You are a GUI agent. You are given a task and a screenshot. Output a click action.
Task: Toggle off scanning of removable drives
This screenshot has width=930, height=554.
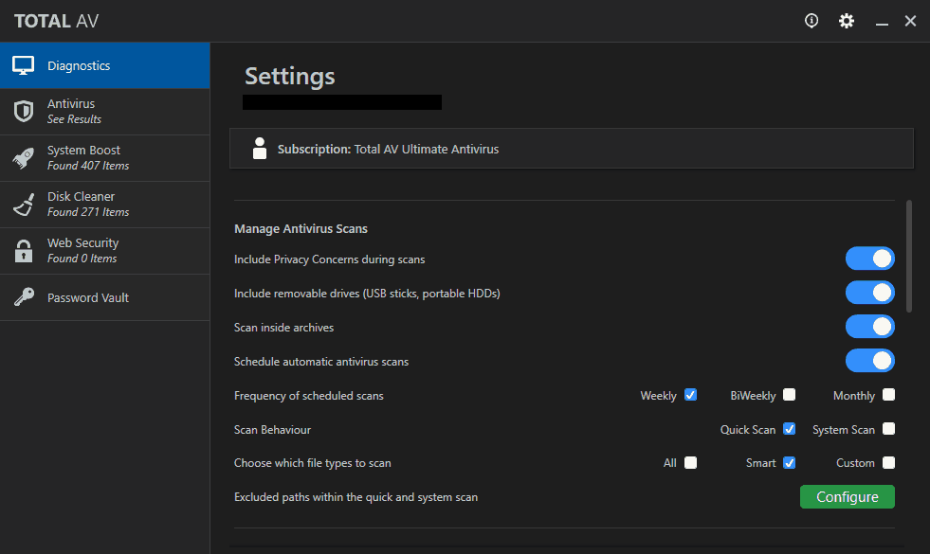869,292
